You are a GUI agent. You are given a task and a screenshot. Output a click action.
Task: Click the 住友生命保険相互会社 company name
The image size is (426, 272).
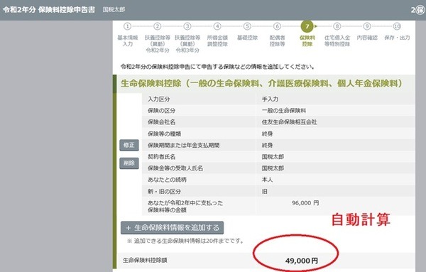[290, 122]
